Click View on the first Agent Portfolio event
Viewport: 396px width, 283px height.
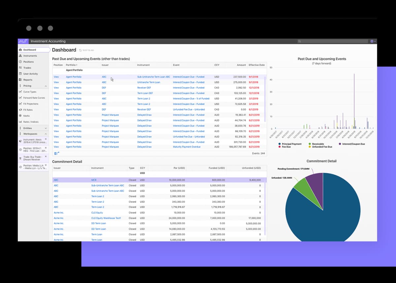coord(56,77)
